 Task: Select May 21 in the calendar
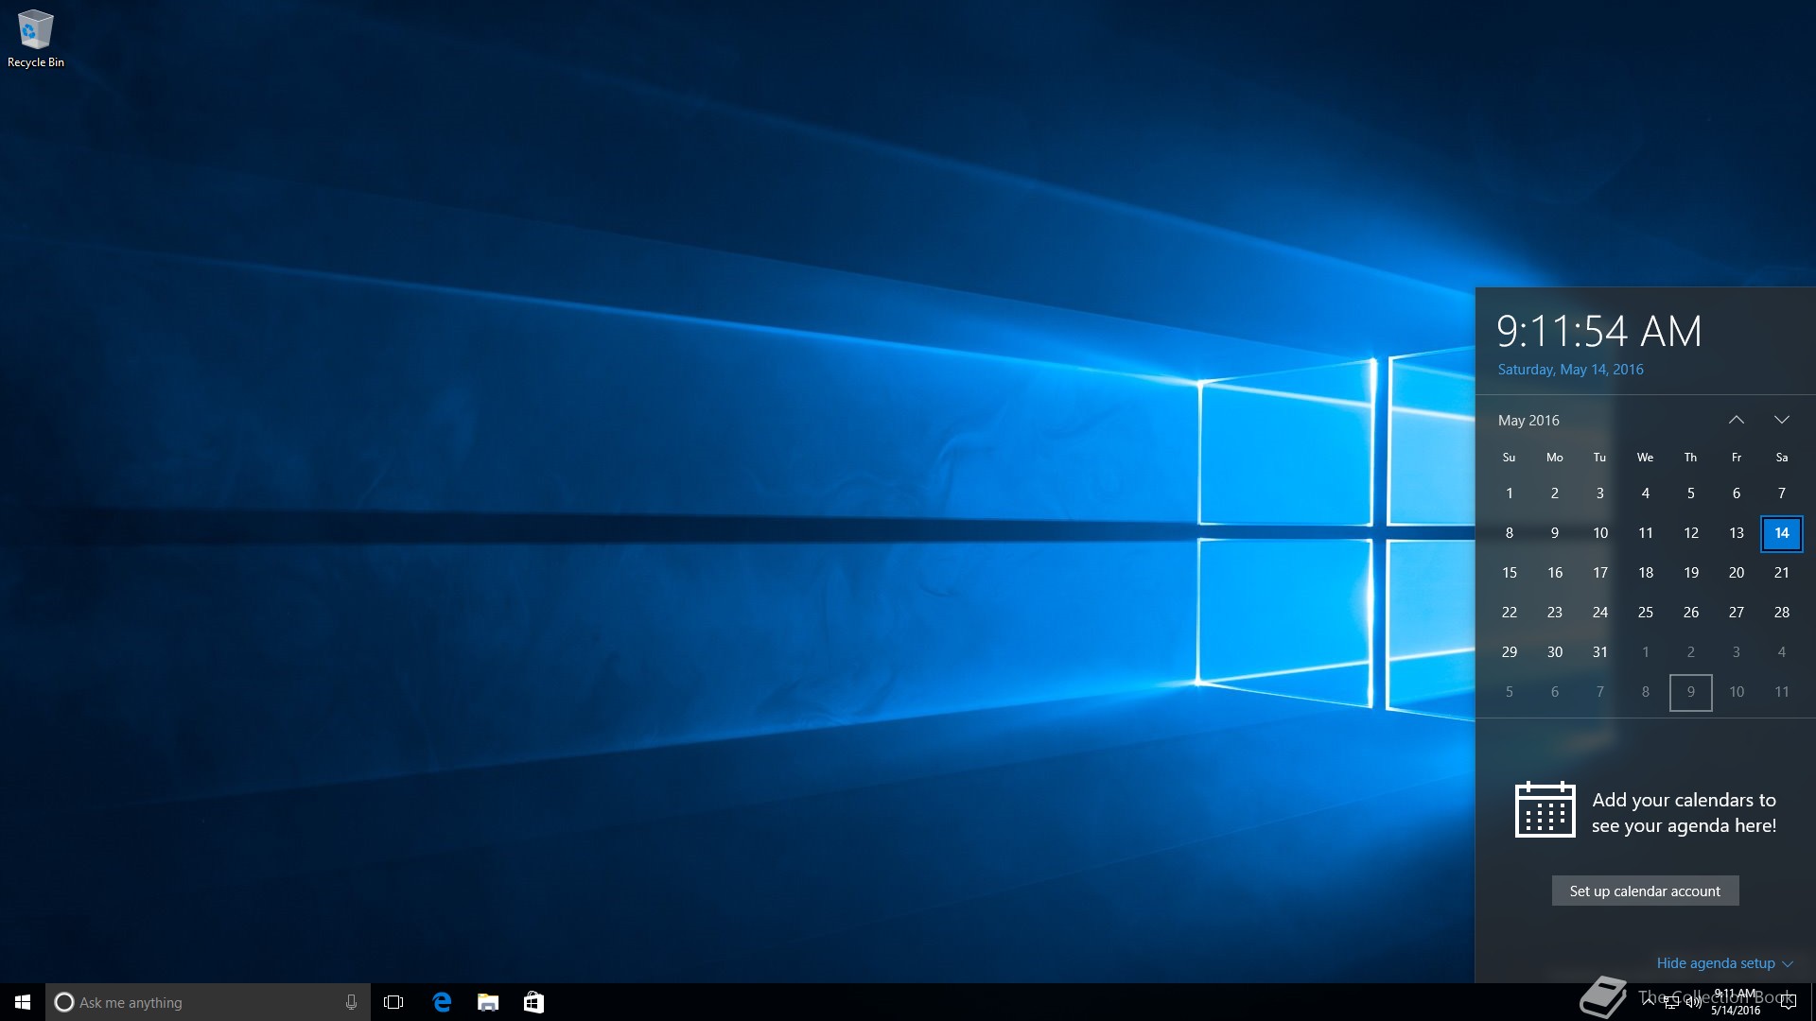(x=1782, y=573)
